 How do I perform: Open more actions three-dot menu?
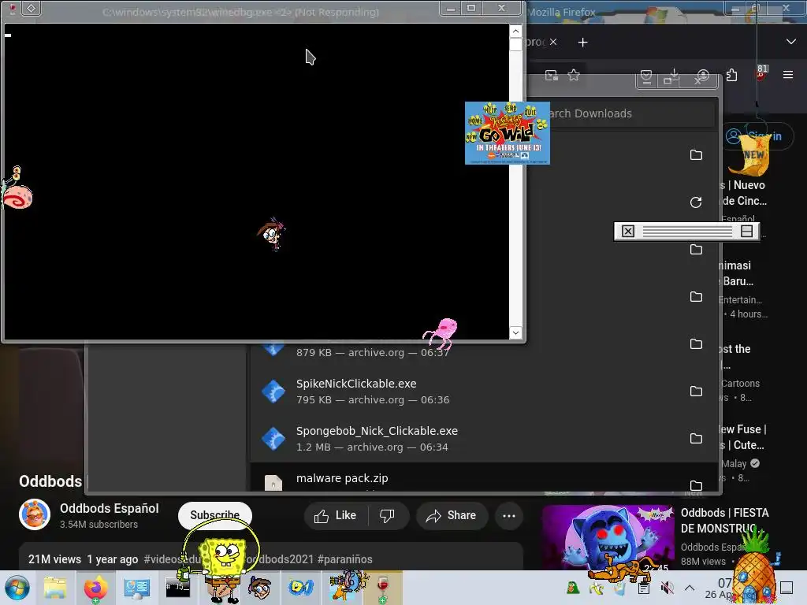point(509,515)
